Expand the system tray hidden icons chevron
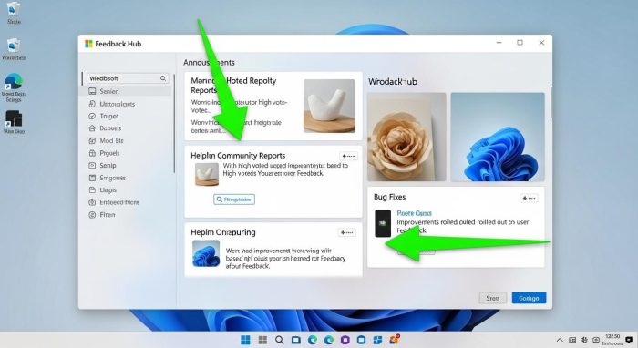This screenshot has height=348, width=638. point(560,340)
